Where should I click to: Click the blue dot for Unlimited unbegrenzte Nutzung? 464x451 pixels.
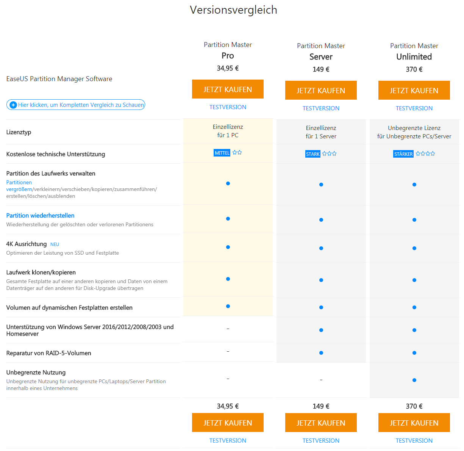[x=414, y=380]
